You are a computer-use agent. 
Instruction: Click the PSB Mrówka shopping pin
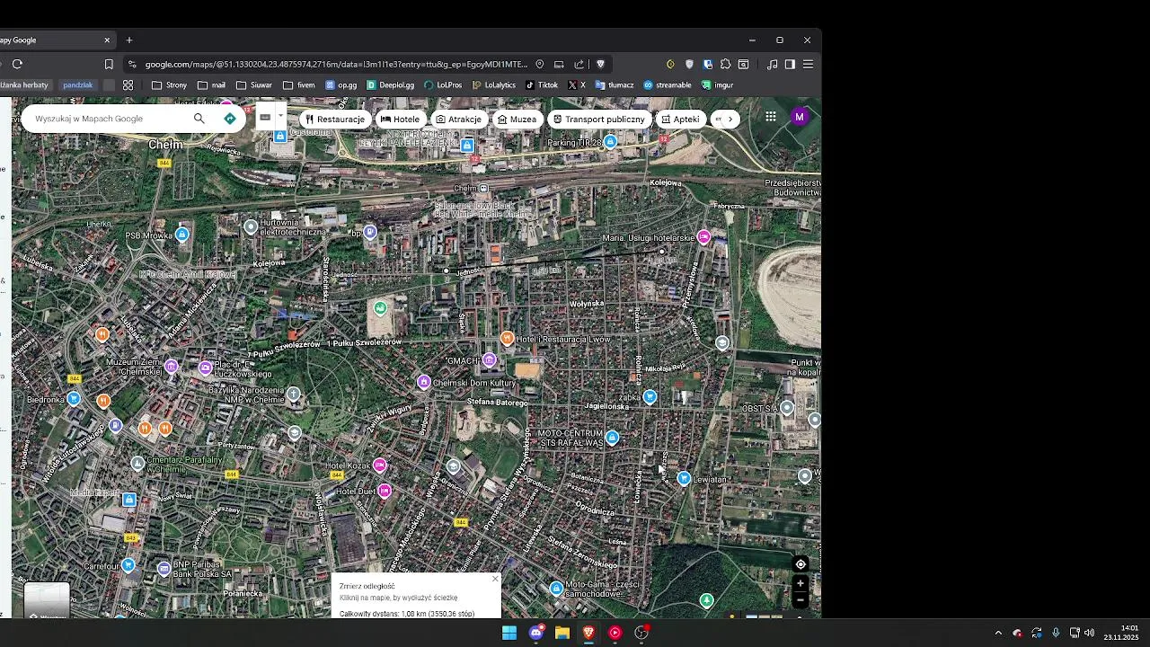(182, 235)
